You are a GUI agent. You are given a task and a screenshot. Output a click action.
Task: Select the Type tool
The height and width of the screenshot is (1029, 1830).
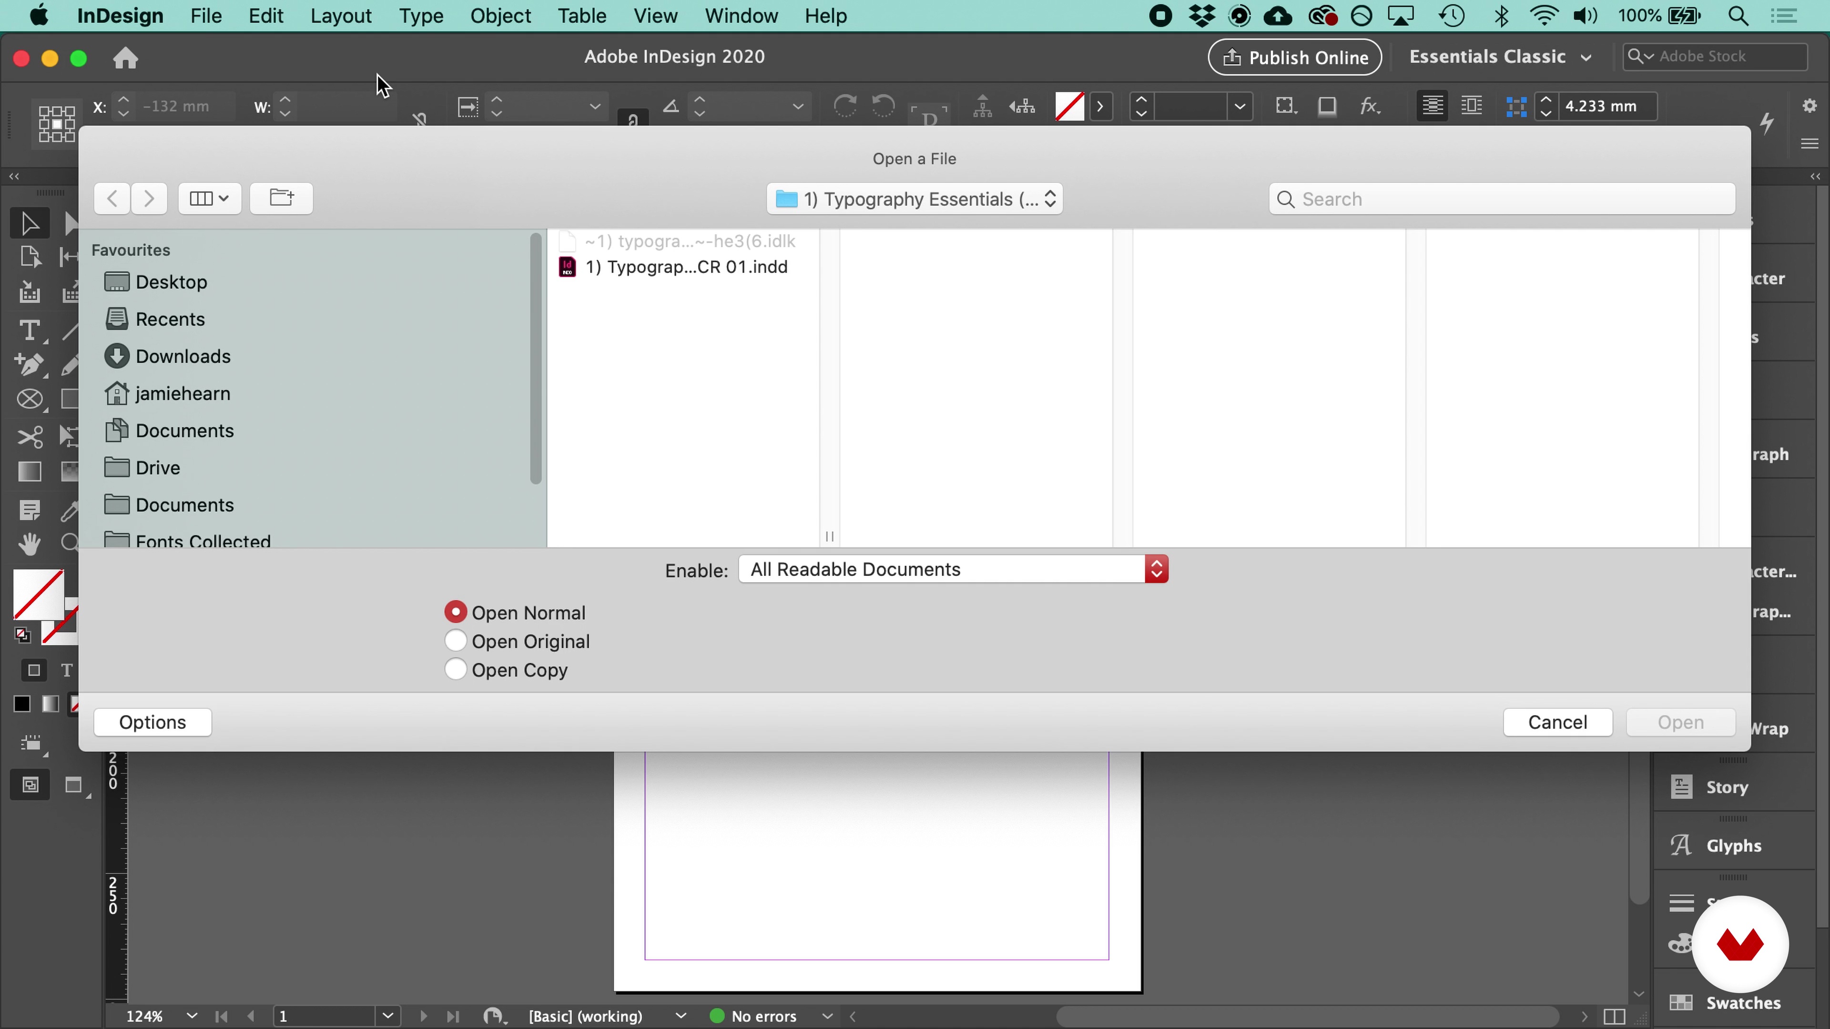point(29,331)
